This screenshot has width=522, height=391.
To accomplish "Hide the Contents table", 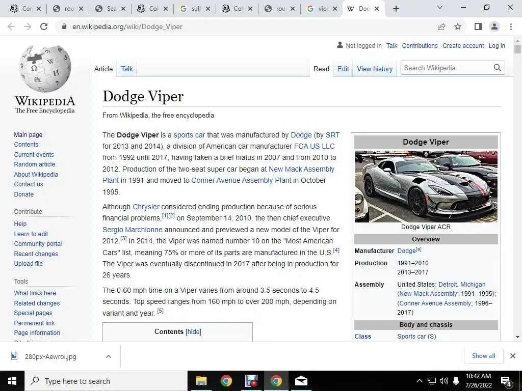I will (193, 332).
